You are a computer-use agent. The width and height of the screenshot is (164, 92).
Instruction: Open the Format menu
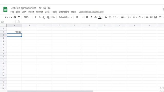[39, 12]
